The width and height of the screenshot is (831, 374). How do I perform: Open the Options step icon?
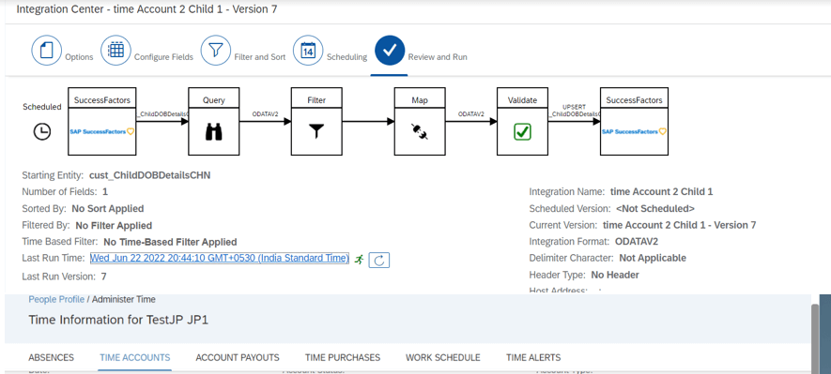click(47, 51)
